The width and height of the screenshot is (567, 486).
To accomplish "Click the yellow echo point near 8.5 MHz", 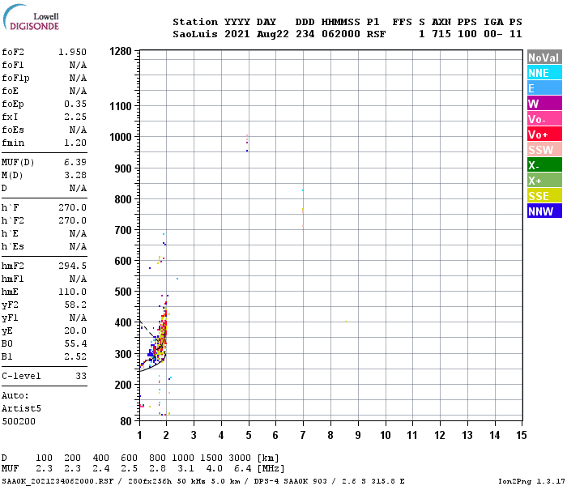I will (x=346, y=322).
